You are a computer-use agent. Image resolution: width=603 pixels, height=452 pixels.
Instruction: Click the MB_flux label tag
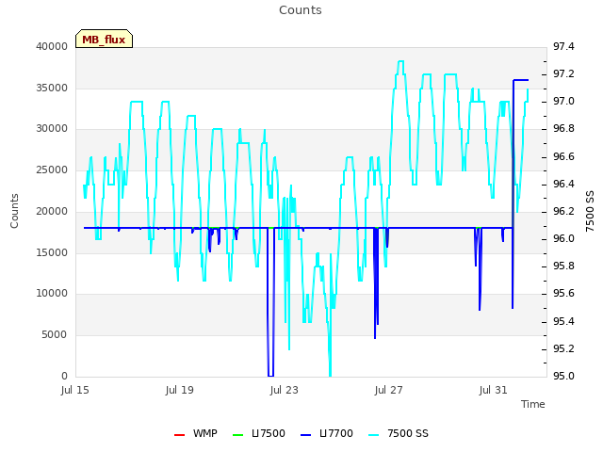click(104, 39)
